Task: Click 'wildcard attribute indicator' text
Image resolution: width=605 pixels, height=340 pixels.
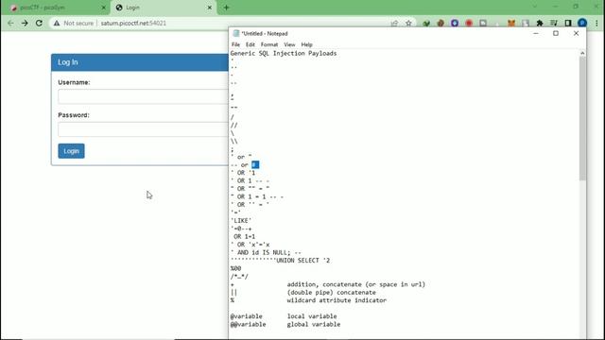Action: click(337, 300)
